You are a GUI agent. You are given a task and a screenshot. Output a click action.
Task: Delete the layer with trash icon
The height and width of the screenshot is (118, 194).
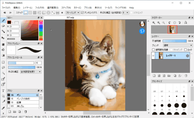tap(186, 76)
